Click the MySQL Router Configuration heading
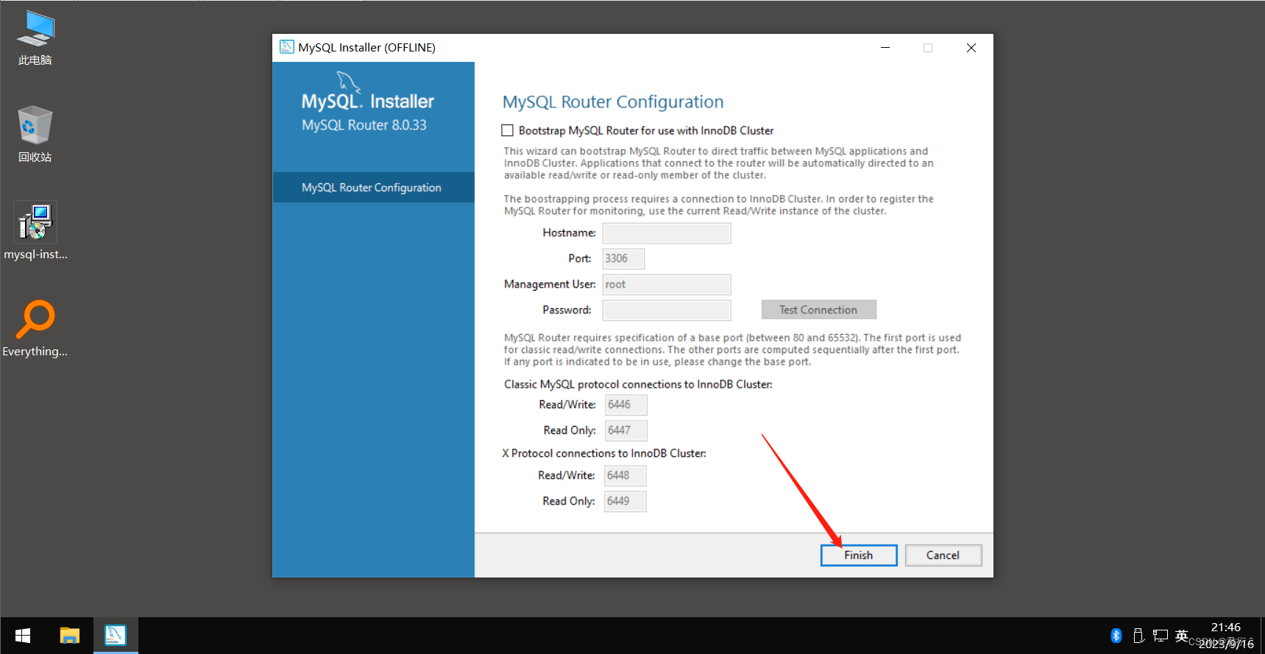Screen dimensions: 1265x654 point(613,102)
